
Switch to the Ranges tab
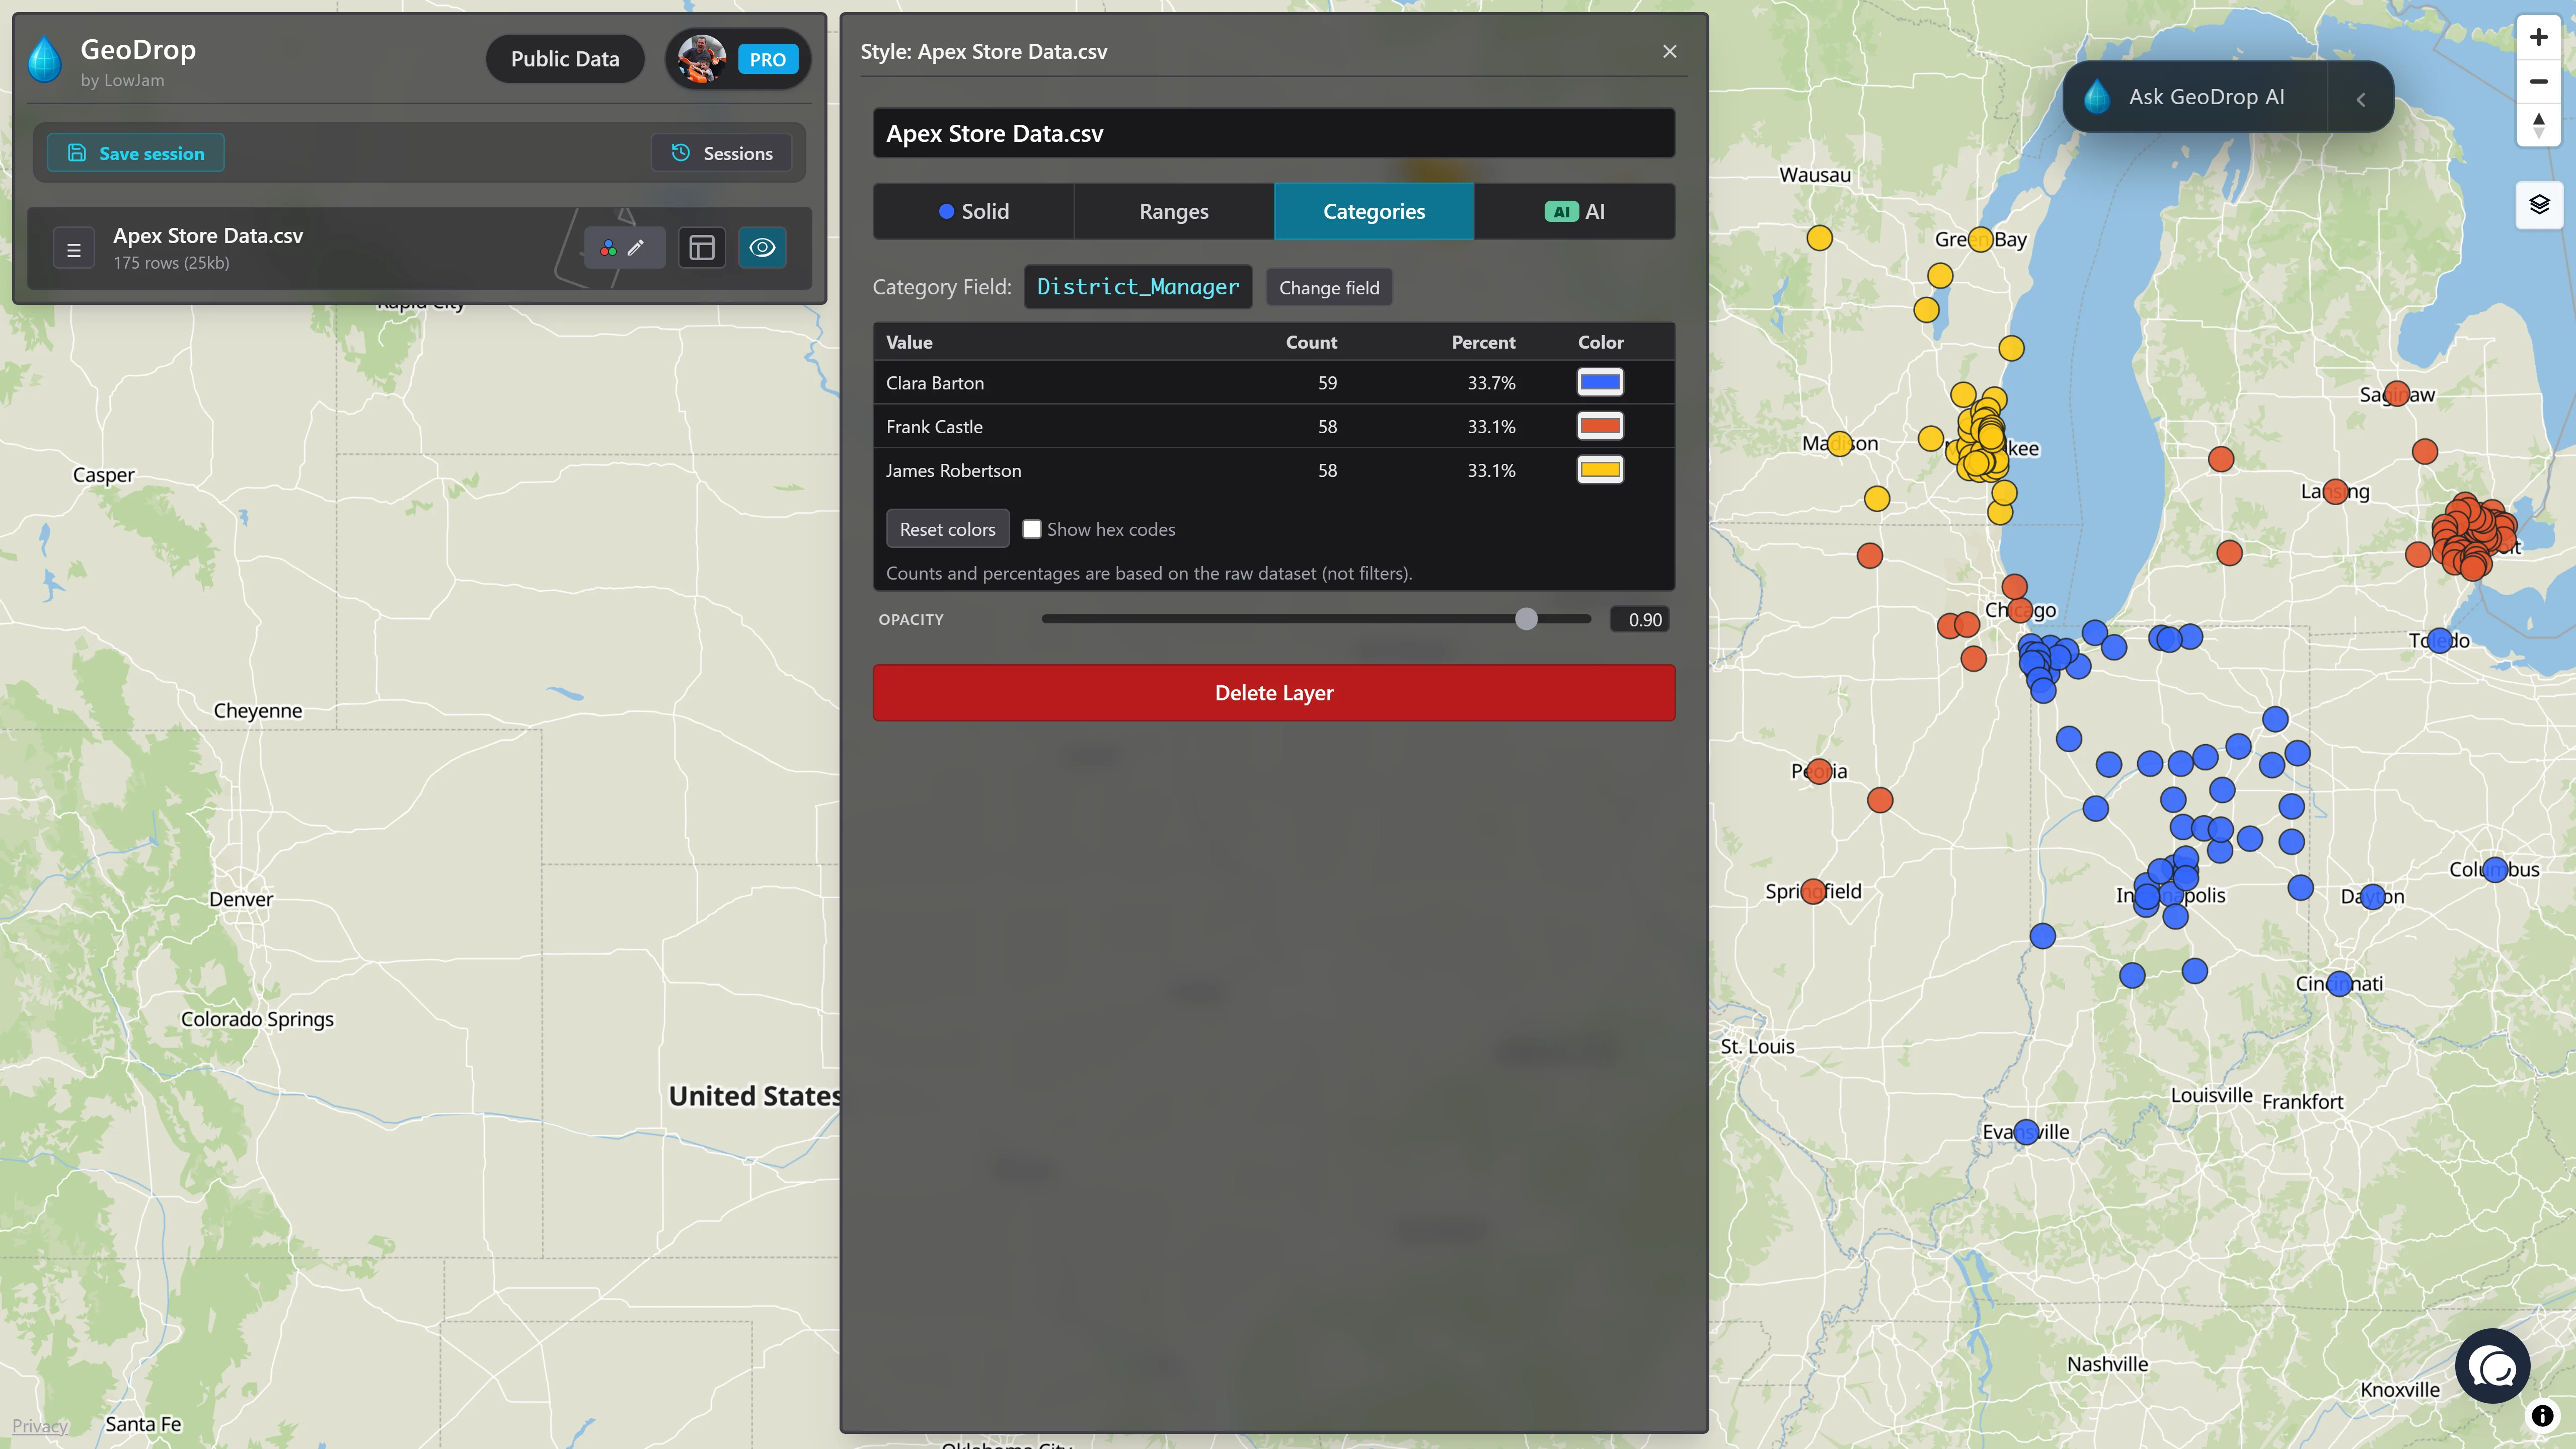click(1173, 211)
